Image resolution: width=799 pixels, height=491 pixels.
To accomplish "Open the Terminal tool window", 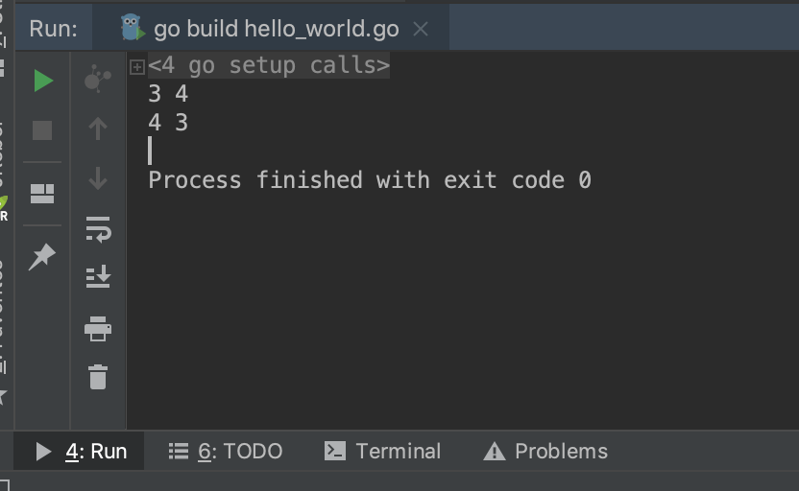I will (383, 451).
